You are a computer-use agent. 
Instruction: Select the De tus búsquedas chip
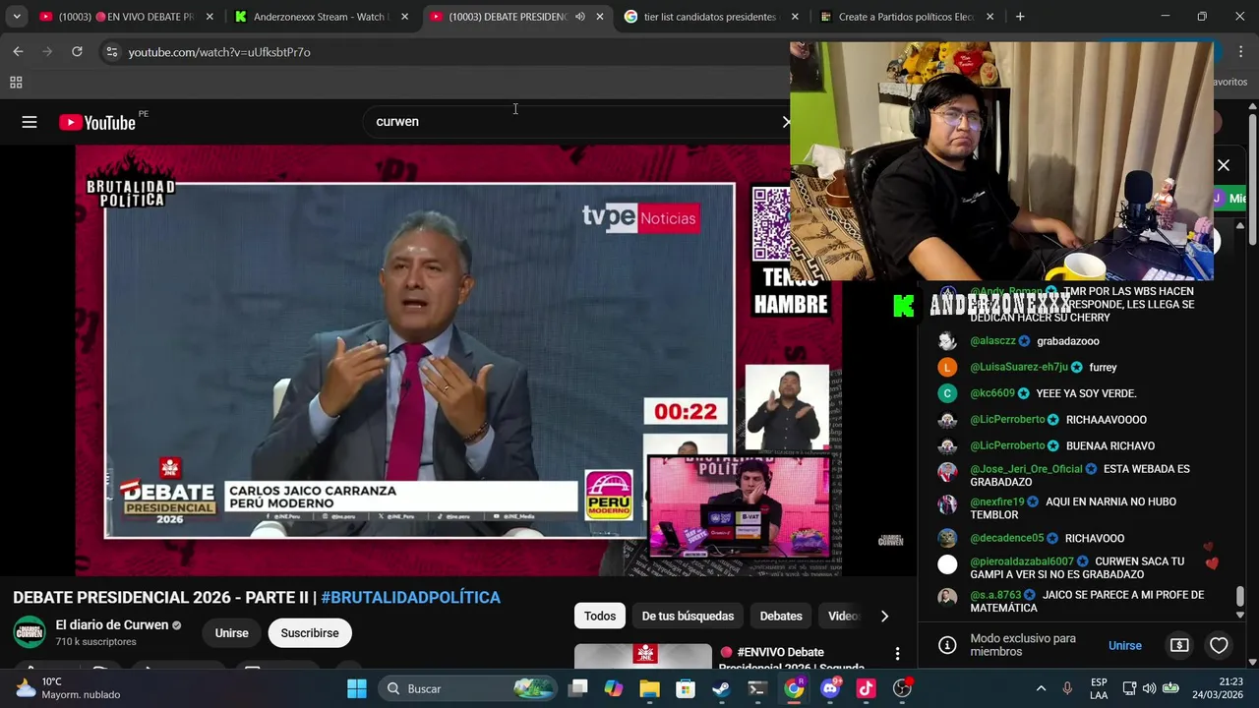click(688, 616)
